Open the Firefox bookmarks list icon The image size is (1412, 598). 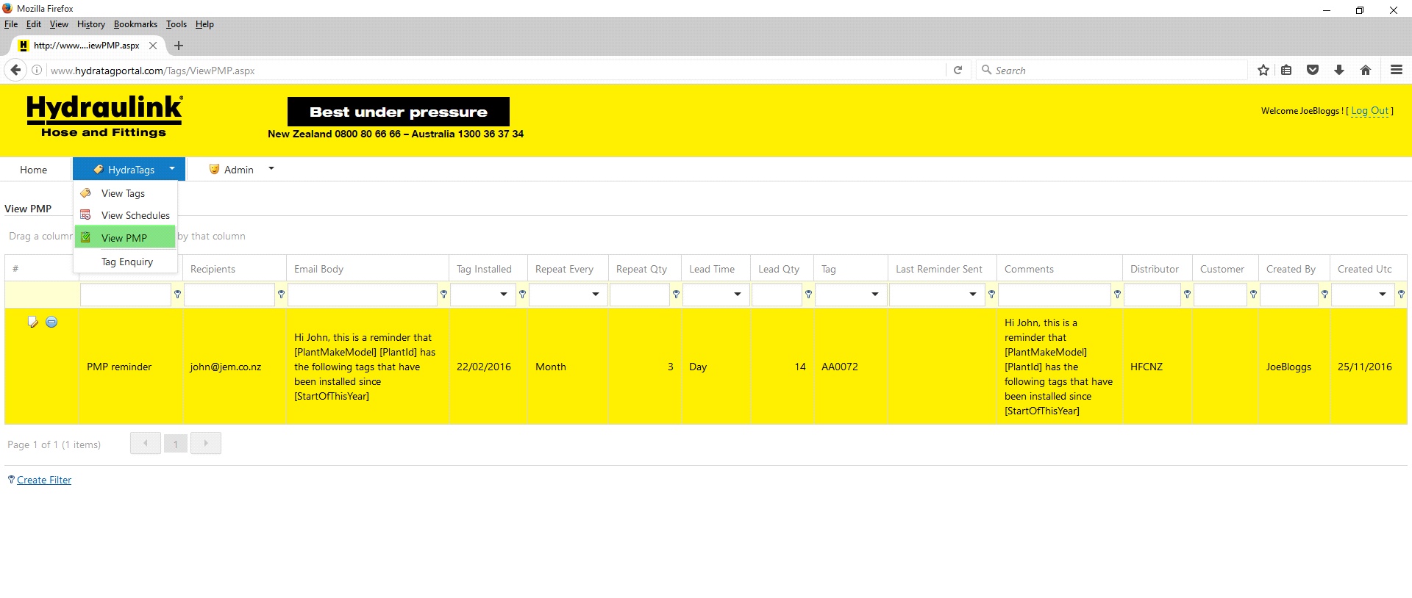tap(1286, 70)
